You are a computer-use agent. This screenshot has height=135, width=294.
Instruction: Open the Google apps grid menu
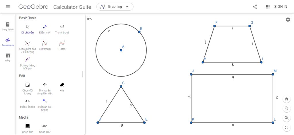tap(268, 7)
